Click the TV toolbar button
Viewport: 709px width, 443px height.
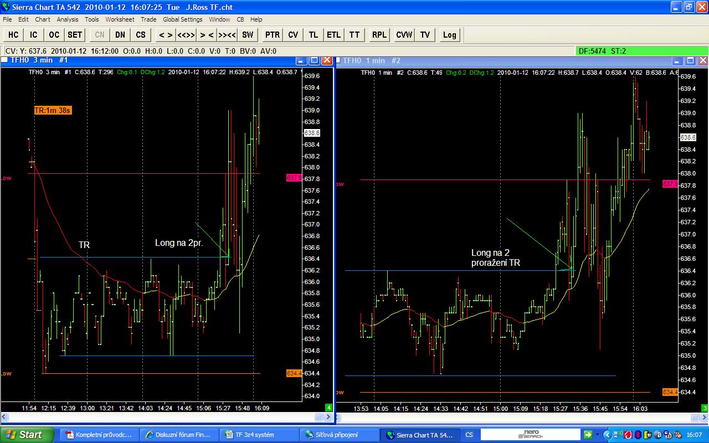coord(425,34)
